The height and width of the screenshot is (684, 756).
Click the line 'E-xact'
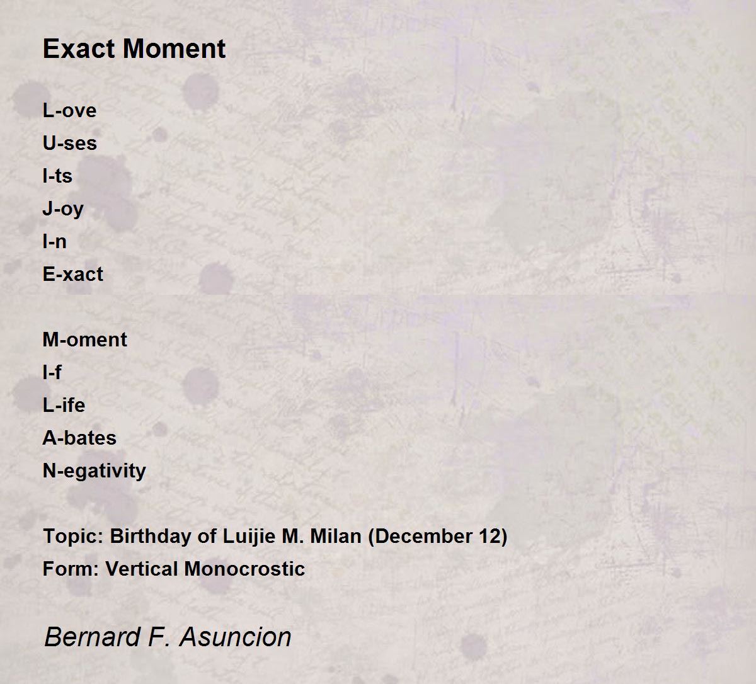coord(73,274)
